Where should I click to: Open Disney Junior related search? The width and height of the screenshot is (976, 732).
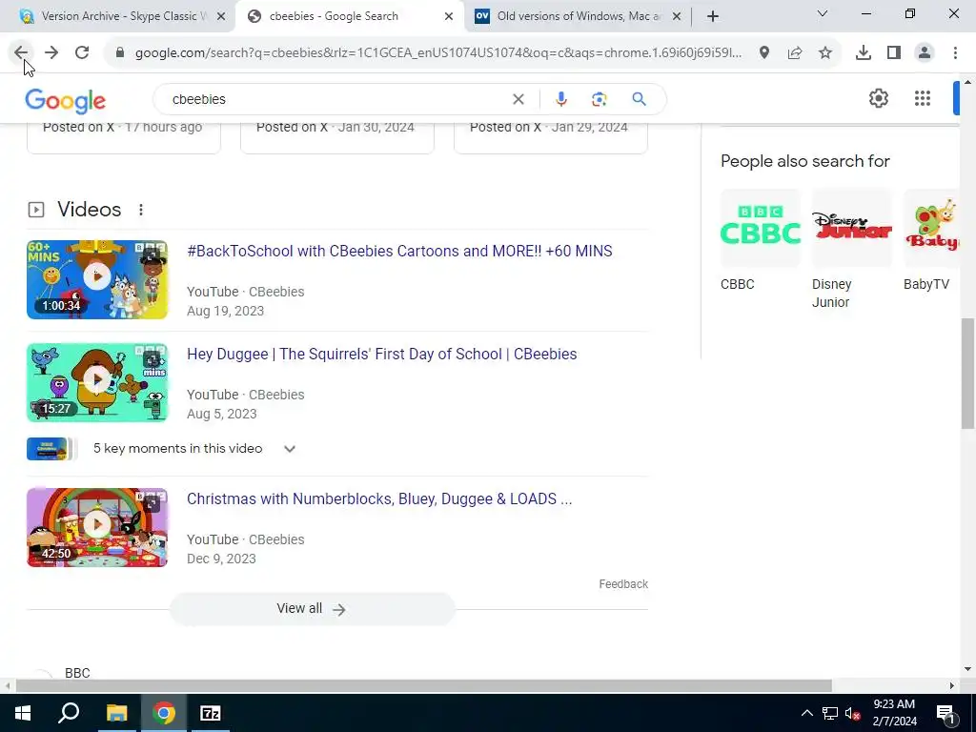[x=851, y=249]
